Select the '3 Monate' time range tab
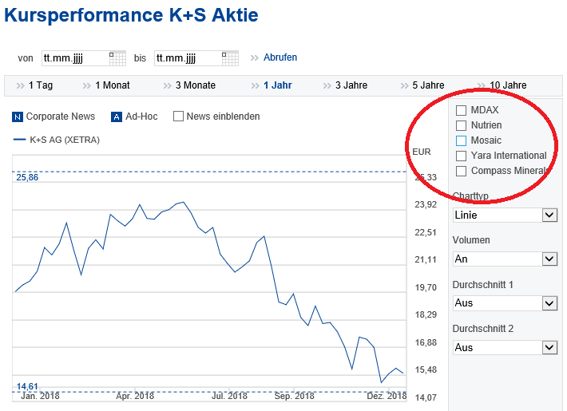567x411 pixels. click(195, 85)
